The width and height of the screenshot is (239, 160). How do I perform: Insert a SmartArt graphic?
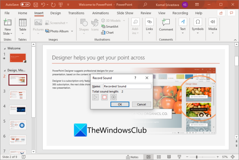(110, 27)
